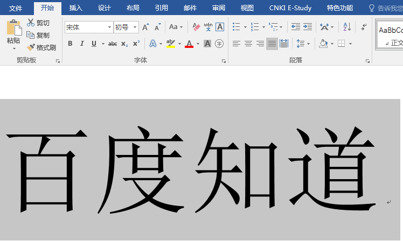403x241 pixels.
Task: Insert a multilevel list
Action: (273, 27)
